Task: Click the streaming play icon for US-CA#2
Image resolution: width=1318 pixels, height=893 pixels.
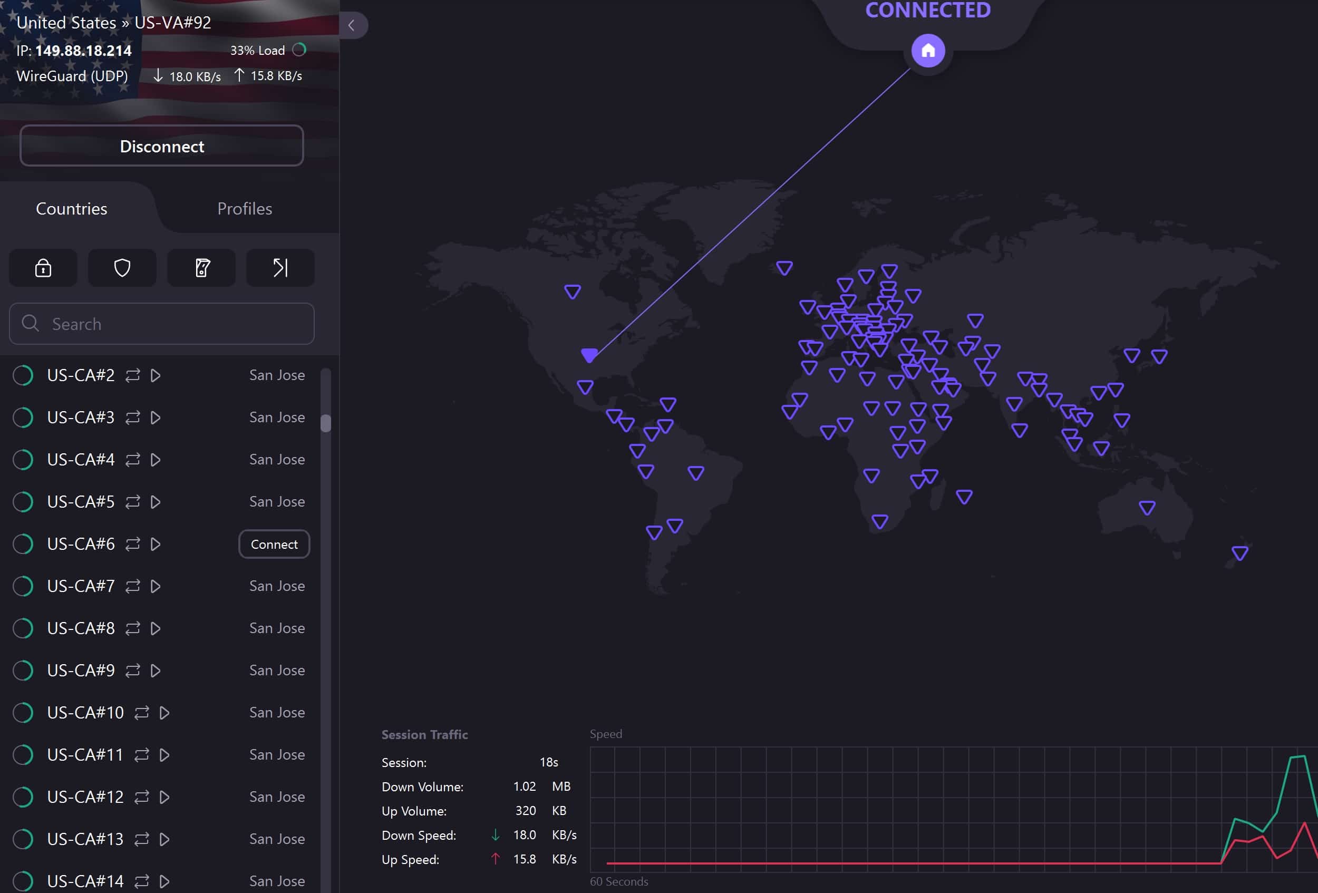Action: tap(156, 375)
